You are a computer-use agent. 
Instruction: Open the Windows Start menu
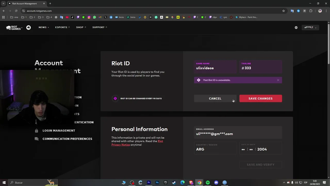[4, 183]
